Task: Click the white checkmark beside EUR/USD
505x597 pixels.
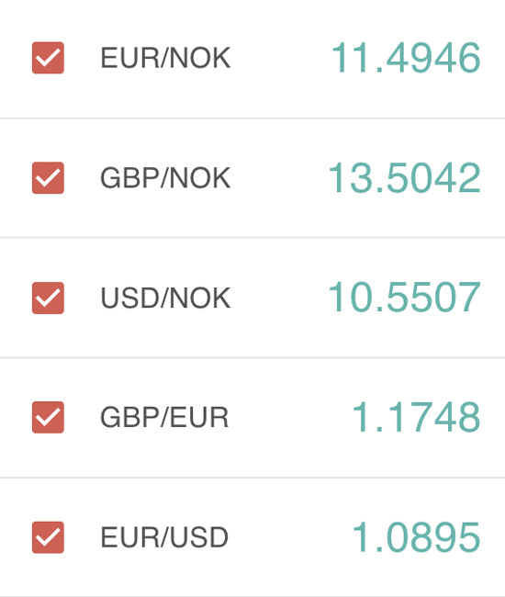Action: coord(48,537)
